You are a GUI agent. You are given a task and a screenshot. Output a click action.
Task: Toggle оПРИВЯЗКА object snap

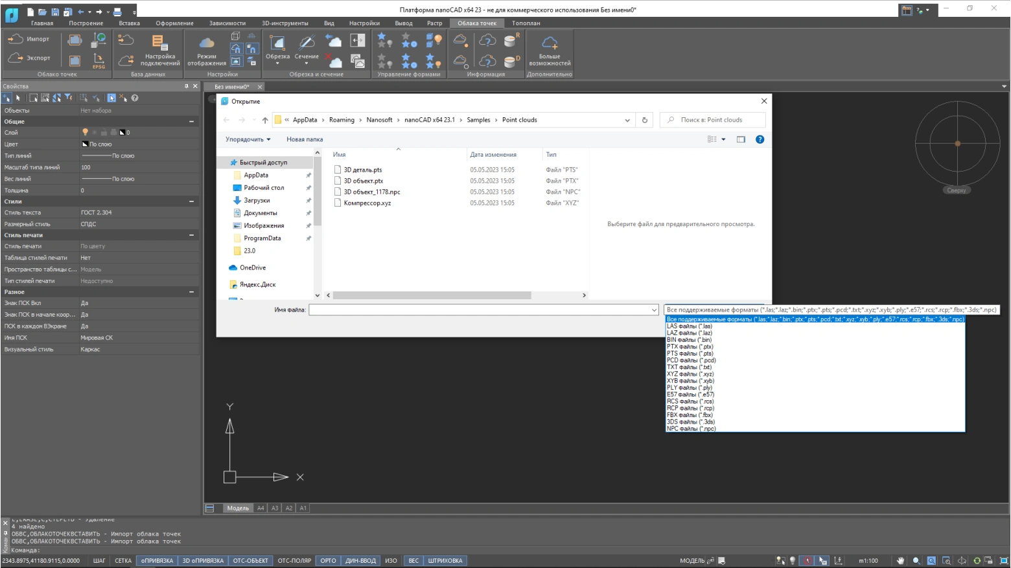[157, 561]
